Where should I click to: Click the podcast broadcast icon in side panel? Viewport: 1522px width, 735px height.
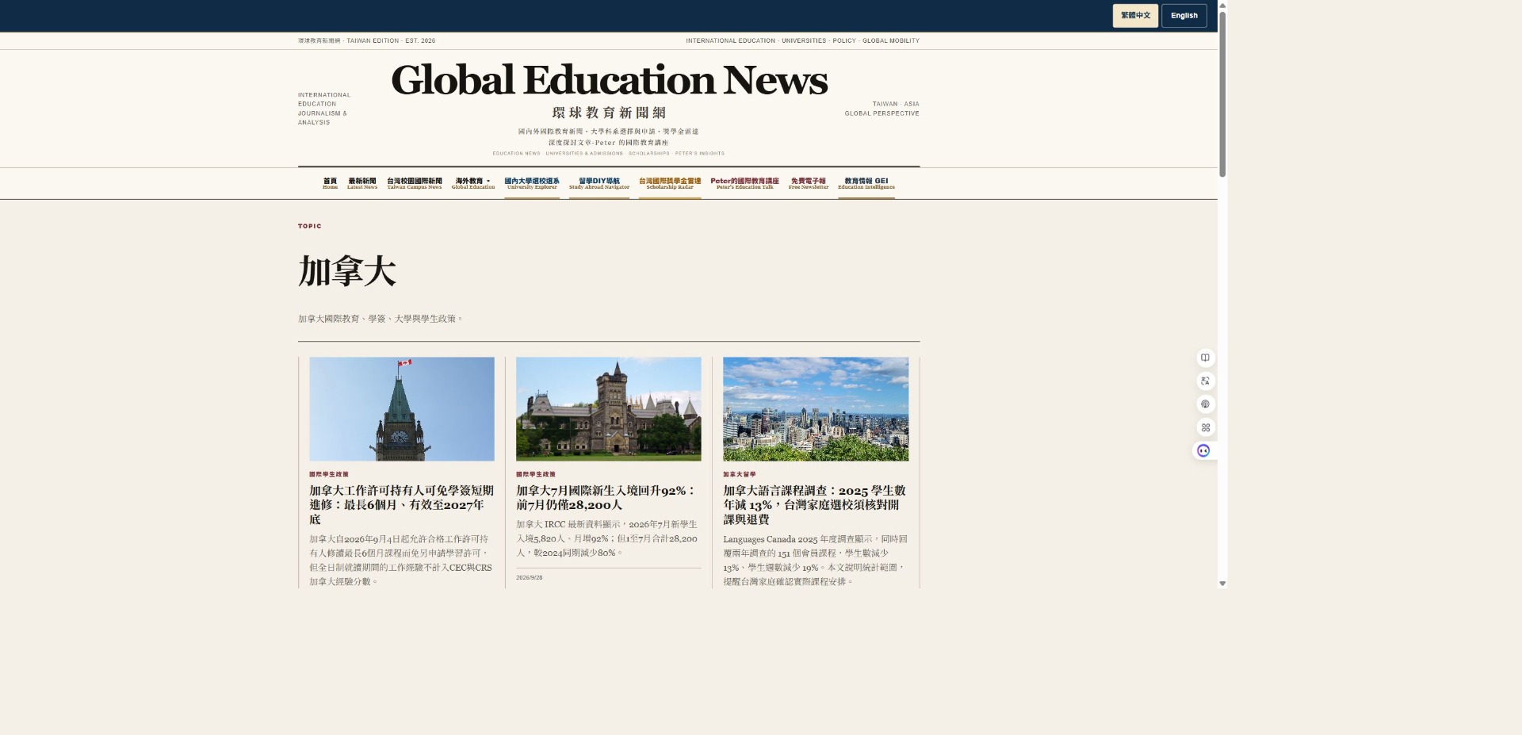(x=1205, y=404)
